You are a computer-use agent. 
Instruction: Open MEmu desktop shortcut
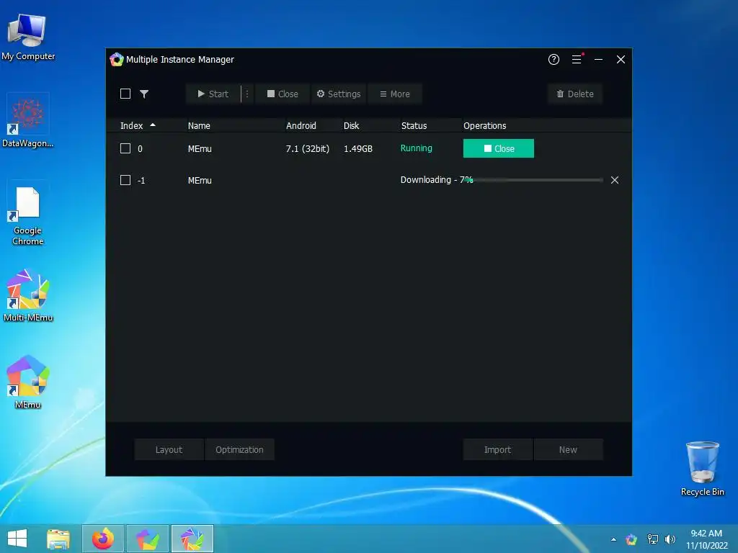tap(28, 382)
